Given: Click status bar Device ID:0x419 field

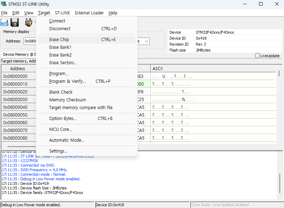Looking at the screenshot, I should tap(142, 205).
